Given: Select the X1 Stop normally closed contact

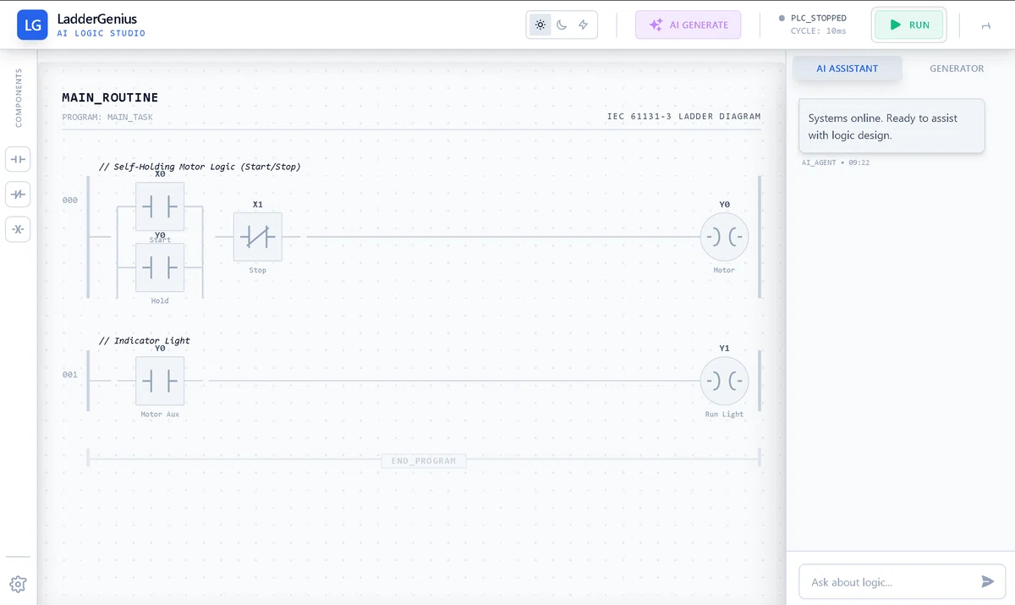Looking at the screenshot, I should pyautogui.click(x=258, y=237).
